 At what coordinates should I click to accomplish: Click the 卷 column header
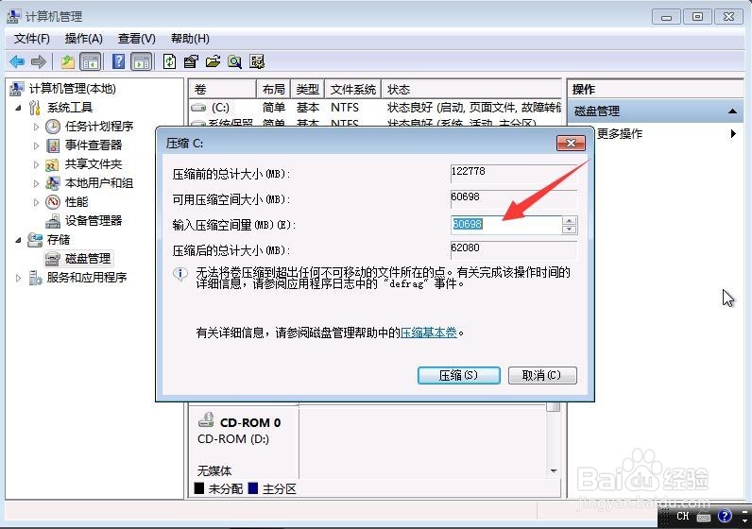click(x=223, y=89)
